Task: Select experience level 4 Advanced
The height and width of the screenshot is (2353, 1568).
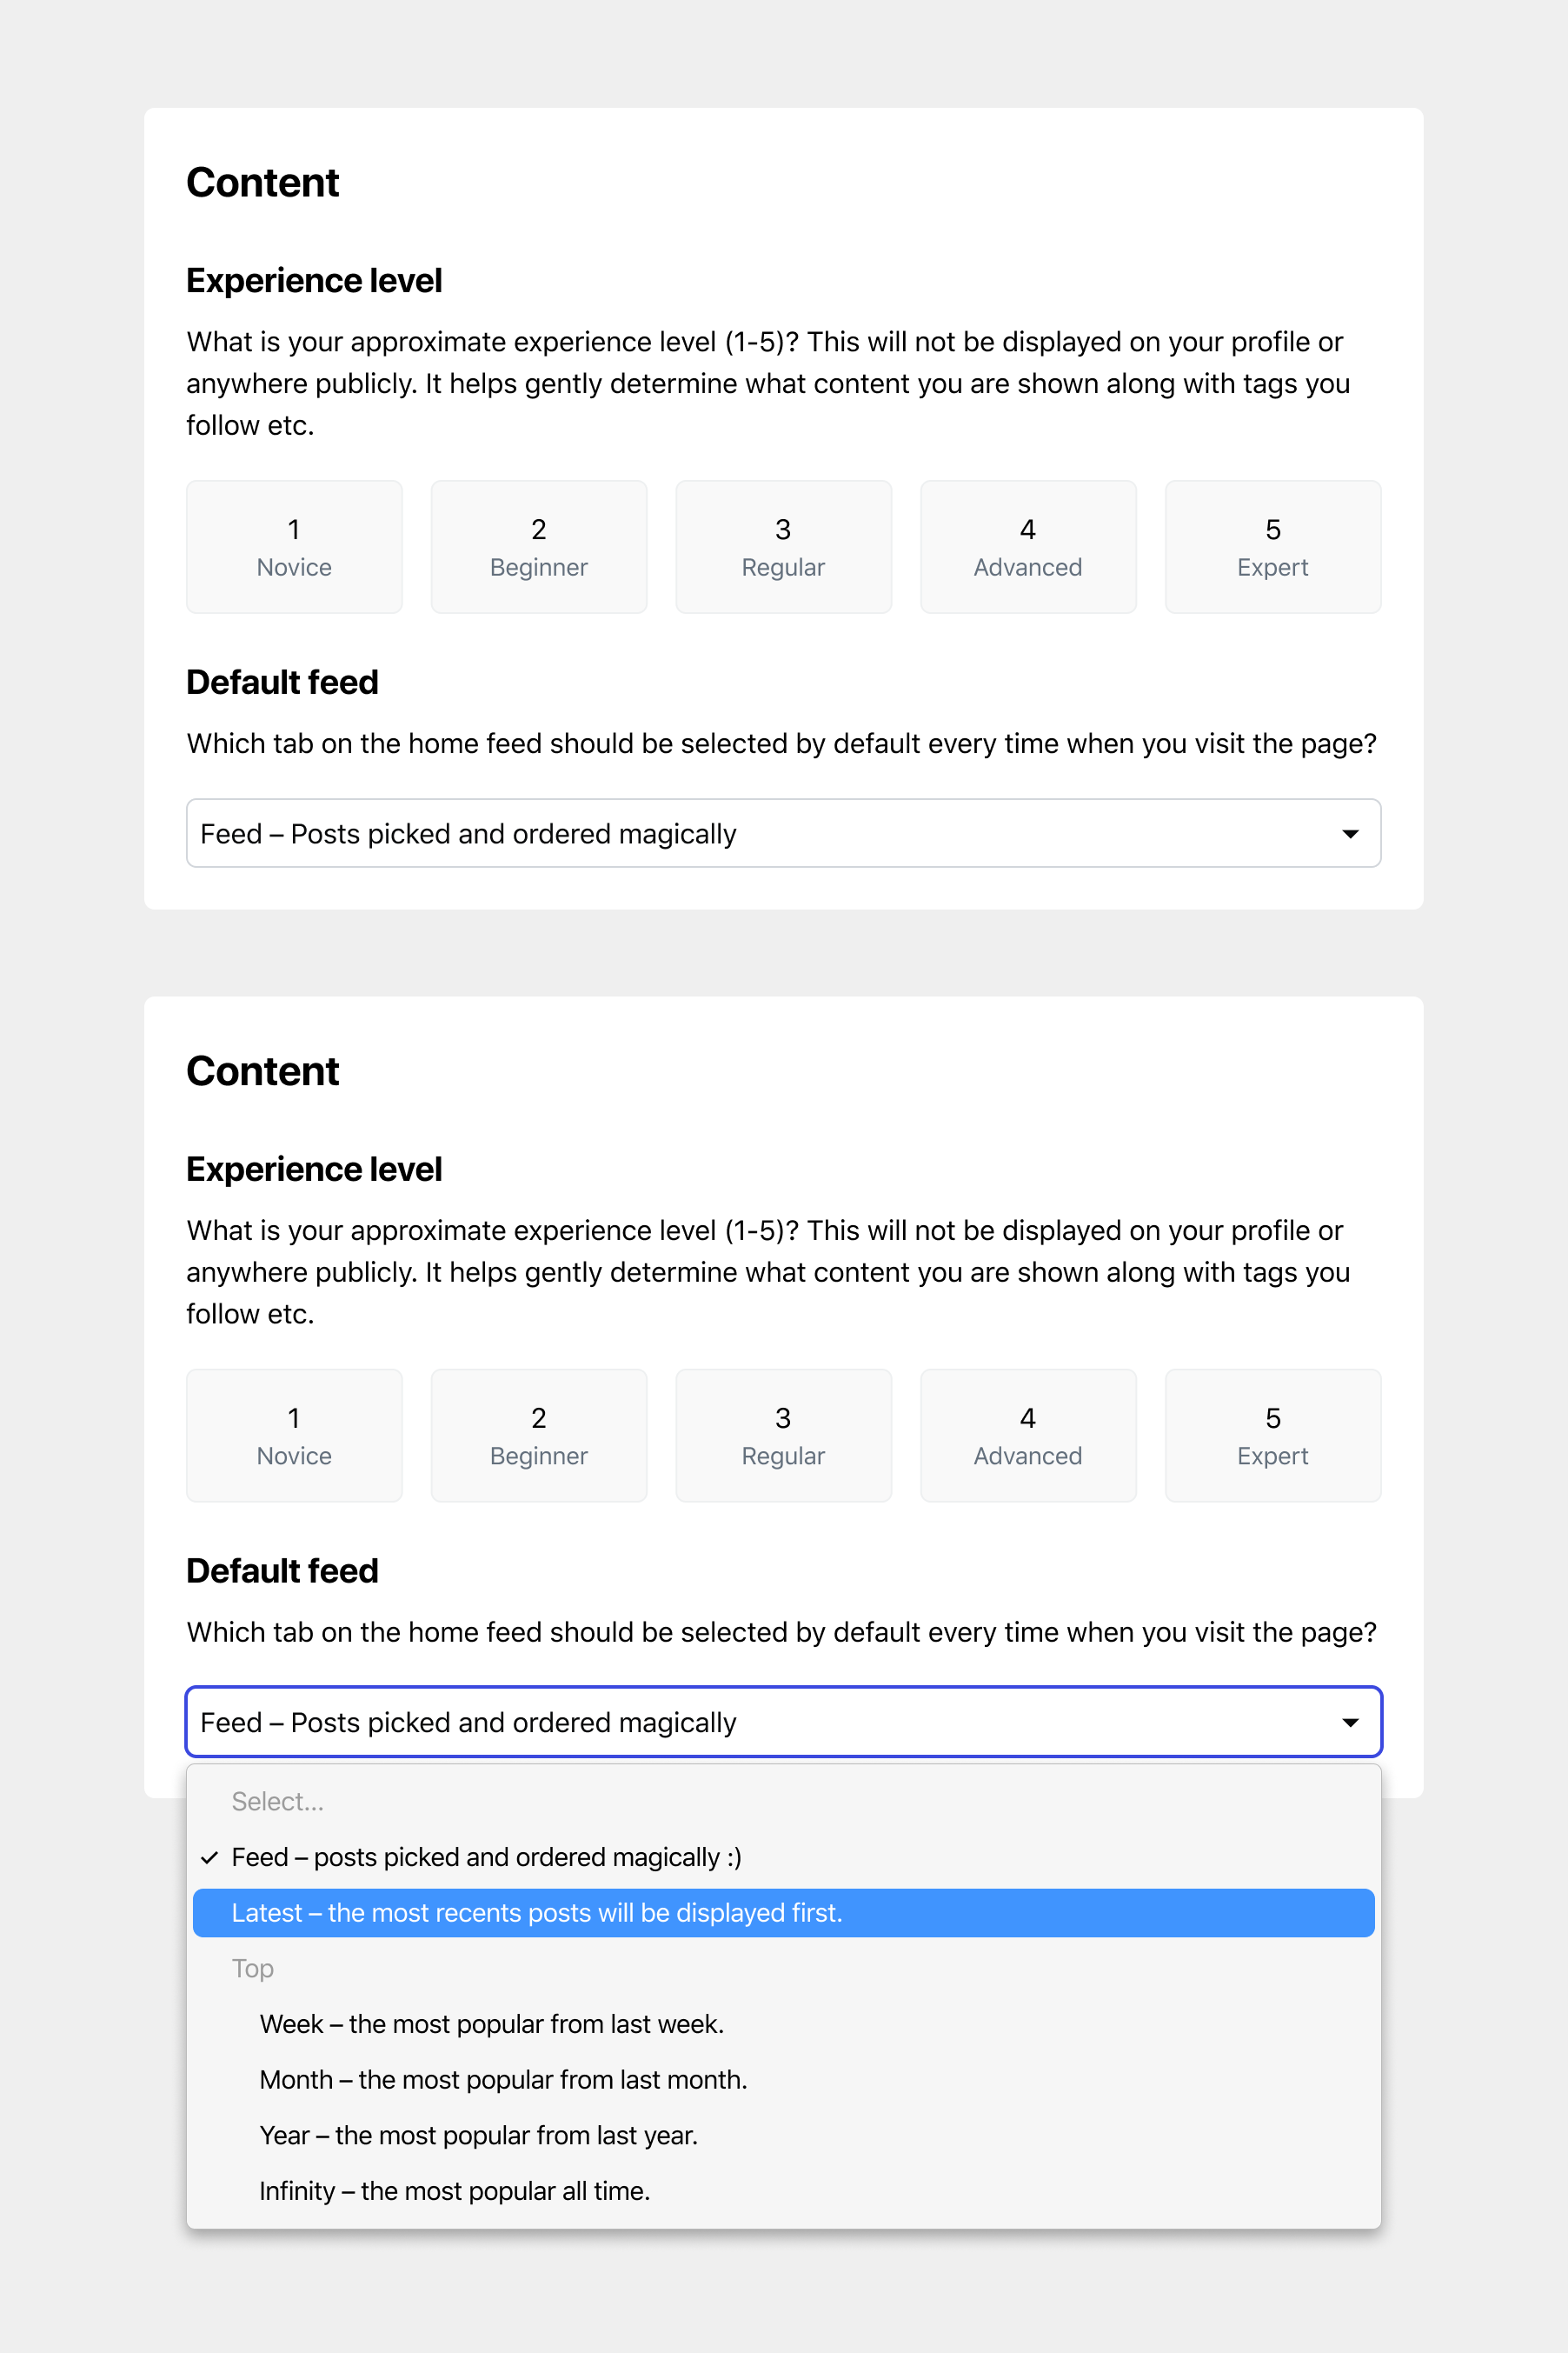Action: click(1028, 546)
